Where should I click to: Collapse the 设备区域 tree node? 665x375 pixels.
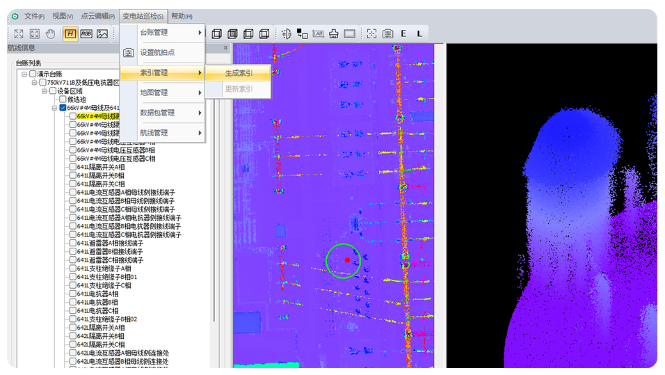pyautogui.click(x=43, y=91)
